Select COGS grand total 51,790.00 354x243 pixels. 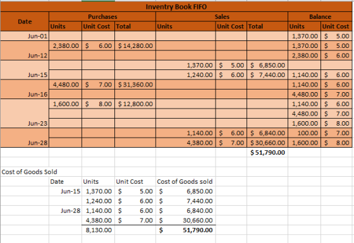coord(186,230)
